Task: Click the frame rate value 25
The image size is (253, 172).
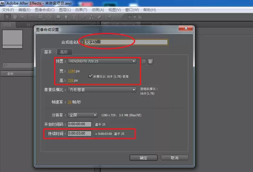Action: pos(70,102)
